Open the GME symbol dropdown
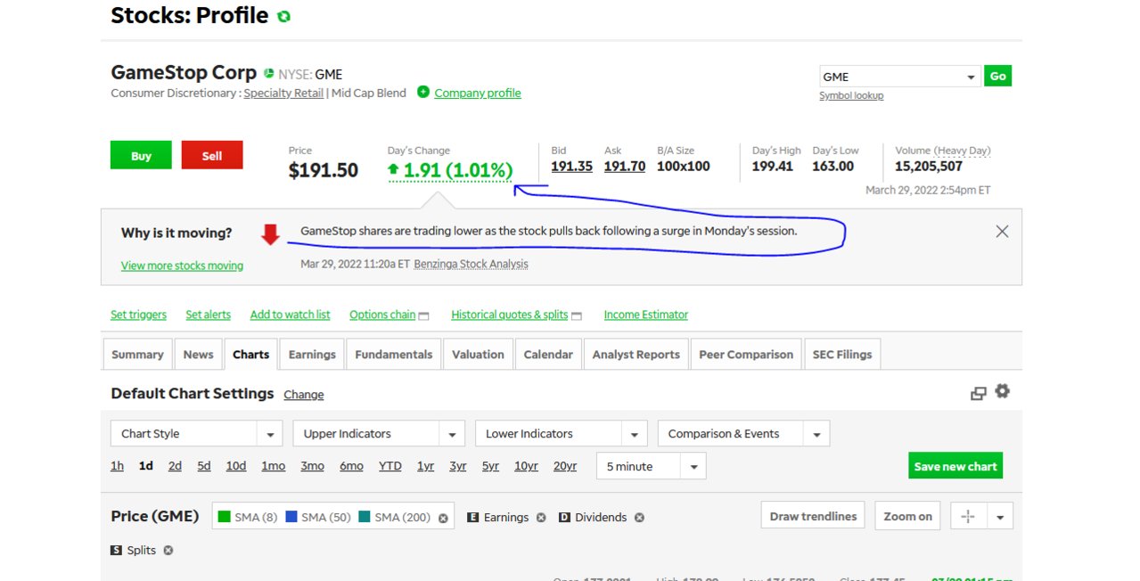 (900, 77)
